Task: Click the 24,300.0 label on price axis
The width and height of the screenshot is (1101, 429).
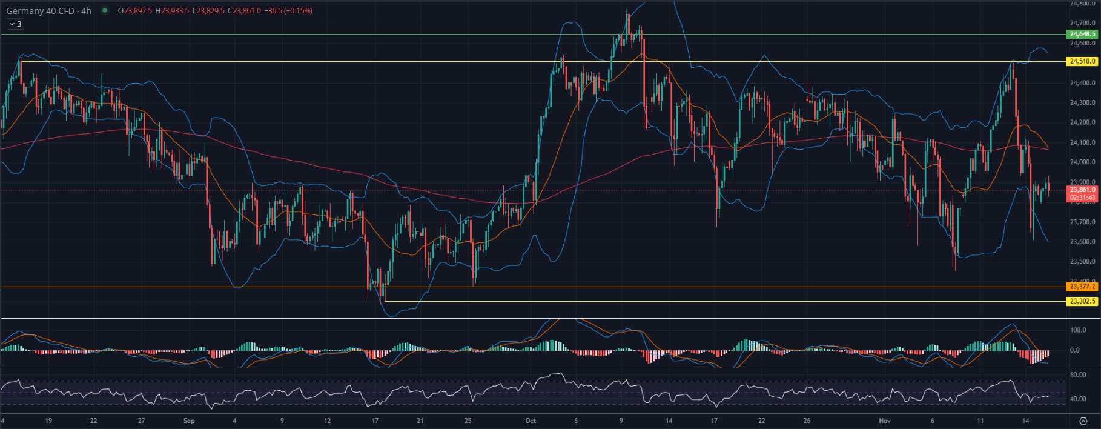Action: [x=1082, y=102]
